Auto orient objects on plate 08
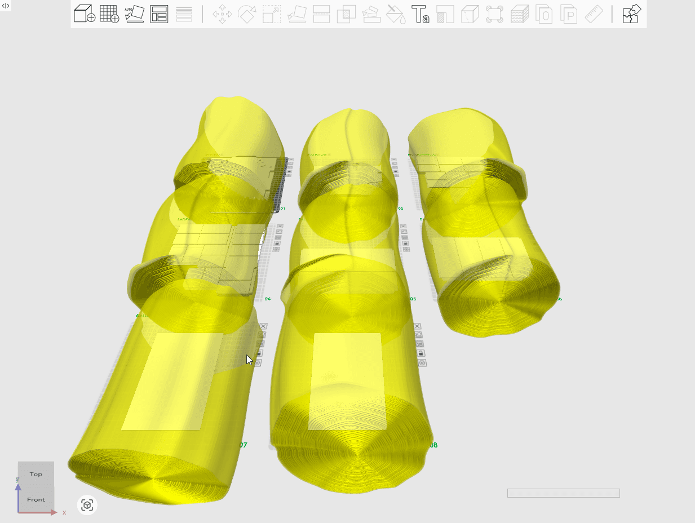Viewport: 695px width, 523px height. (418, 335)
